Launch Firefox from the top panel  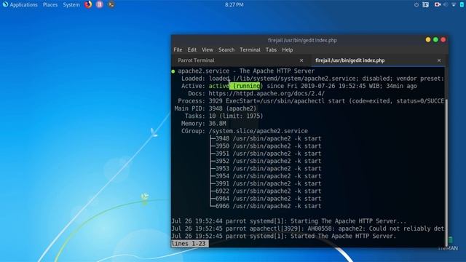point(88,4)
